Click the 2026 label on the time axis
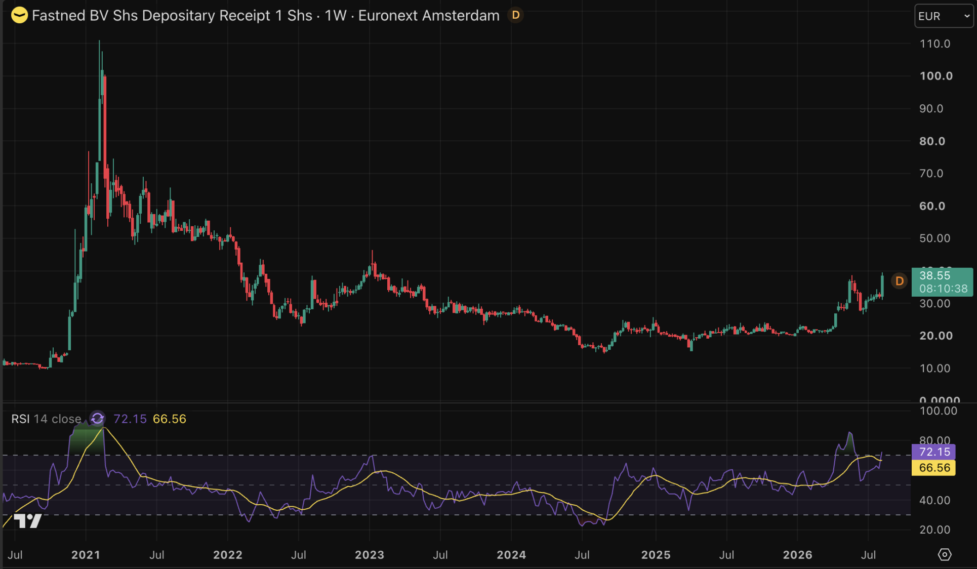The image size is (977, 569). 798,555
